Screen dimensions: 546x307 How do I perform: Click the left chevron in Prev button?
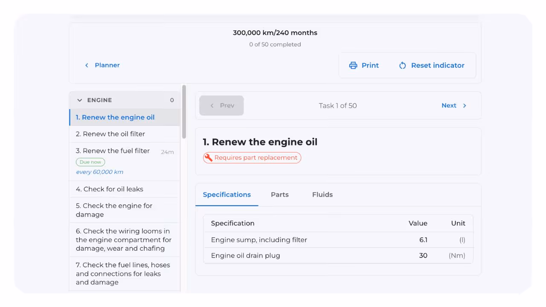tap(212, 106)
